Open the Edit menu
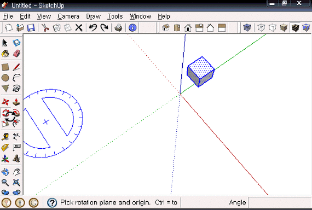This screenshot has width=312, height=210. click(25, 16)
